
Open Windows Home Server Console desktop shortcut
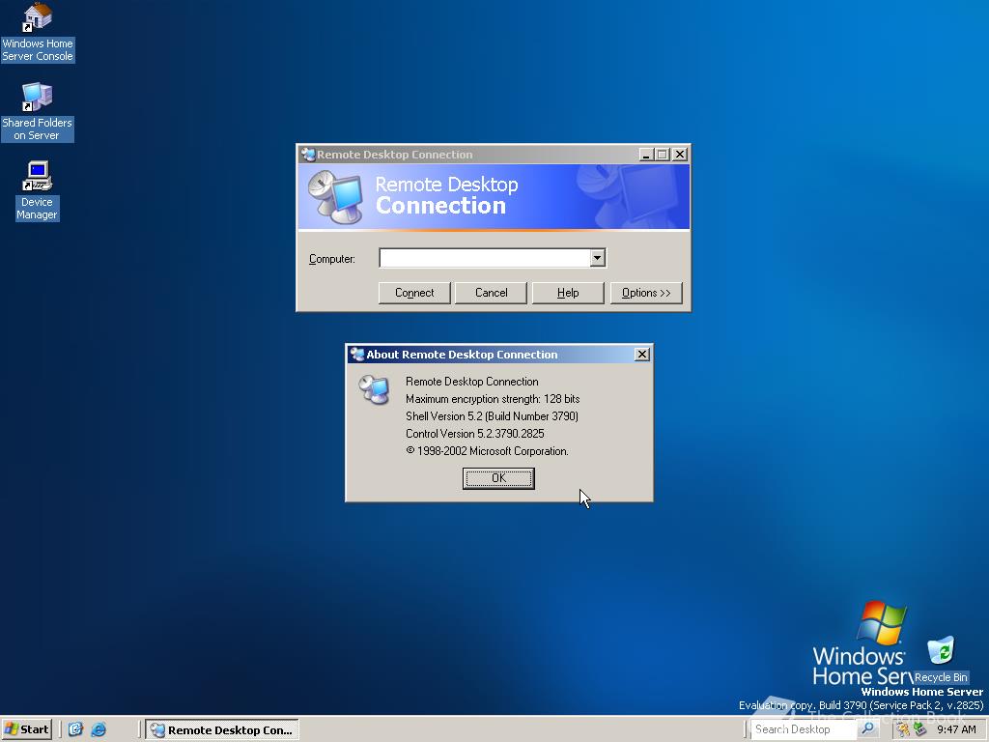tap(38, 32)
